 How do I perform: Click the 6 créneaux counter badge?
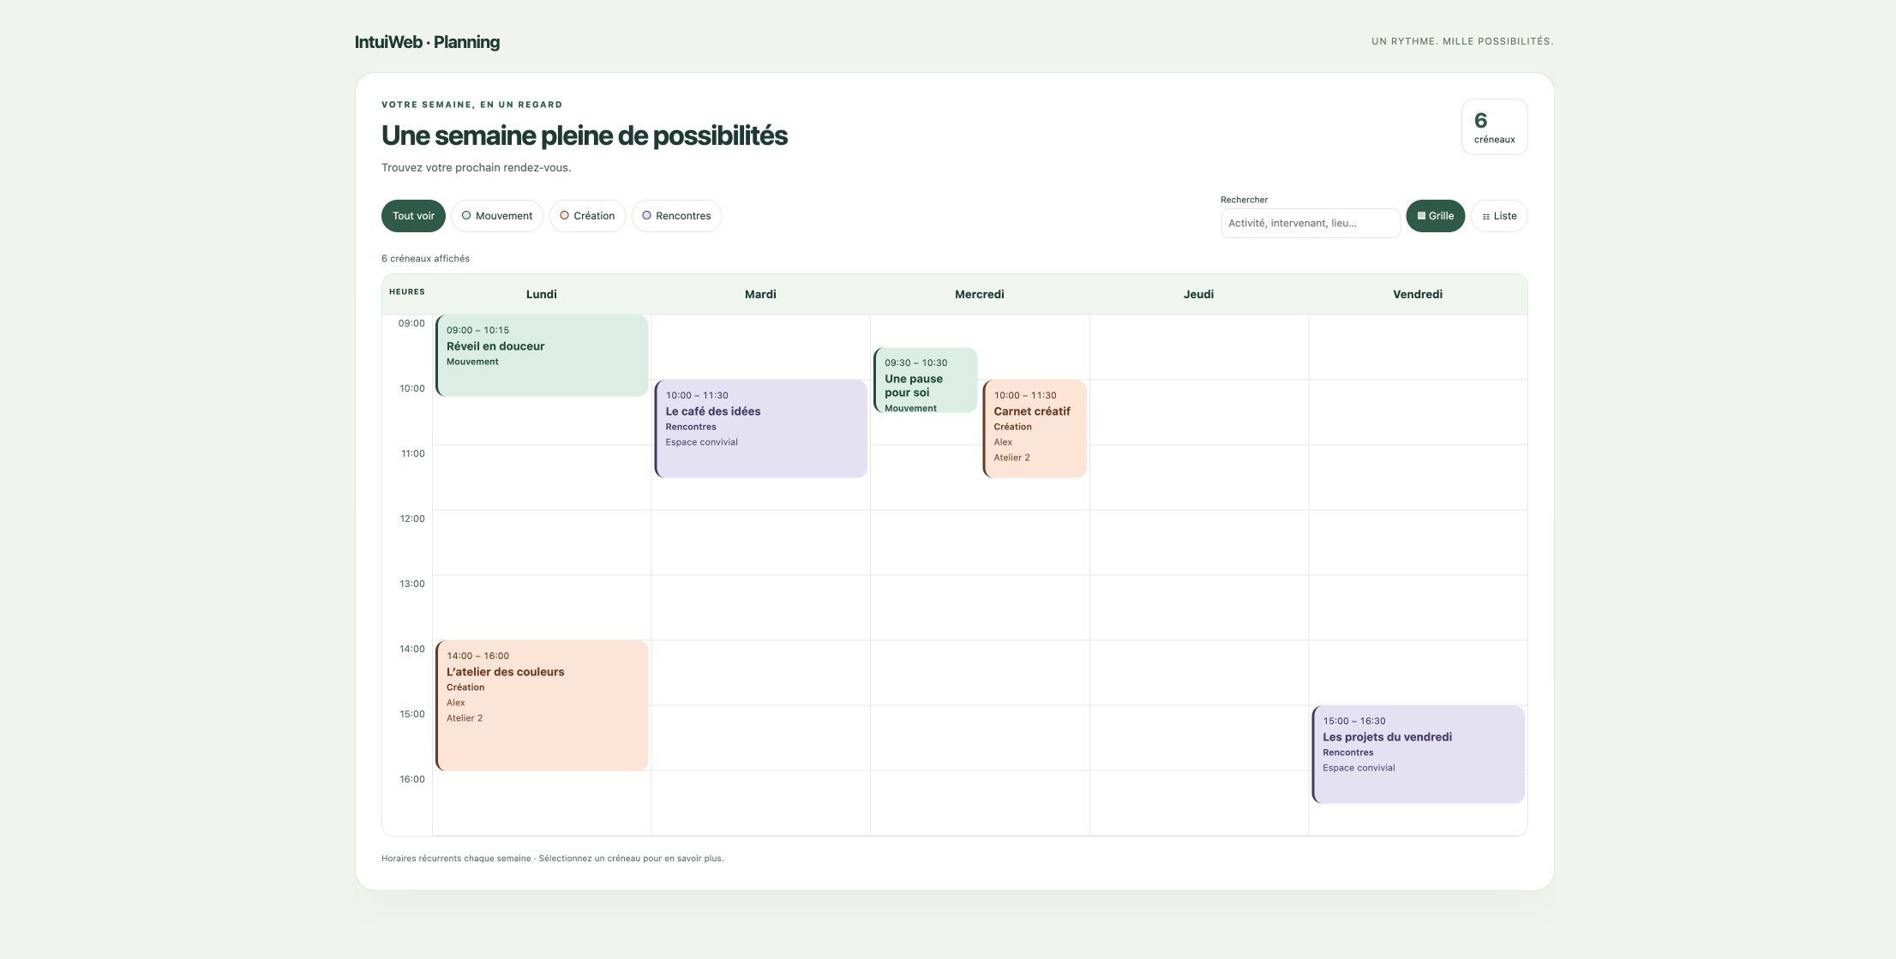tap(1494, 127)
